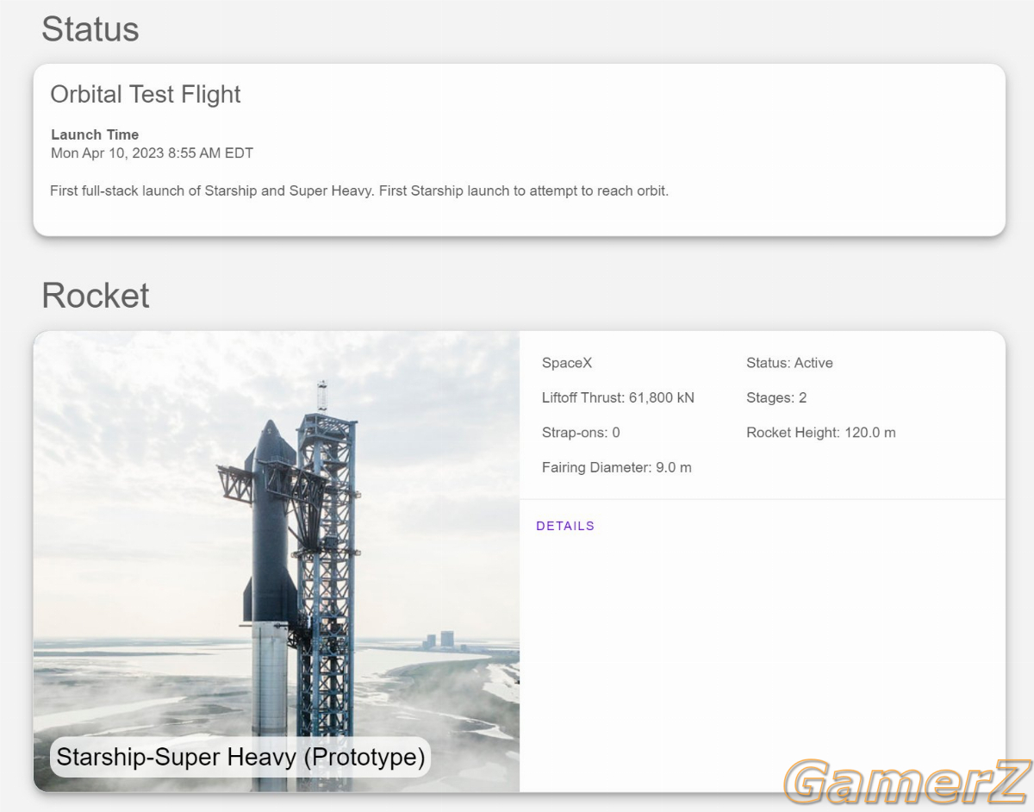The height and width of the screenshot is (812, 1034).
Task: Select the "Orbital Test Flight" card title
Action: 146,94
